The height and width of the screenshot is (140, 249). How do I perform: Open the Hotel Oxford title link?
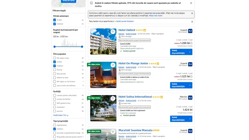127,30
